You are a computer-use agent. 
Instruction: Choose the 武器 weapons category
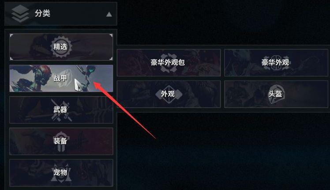coord(61,110)
